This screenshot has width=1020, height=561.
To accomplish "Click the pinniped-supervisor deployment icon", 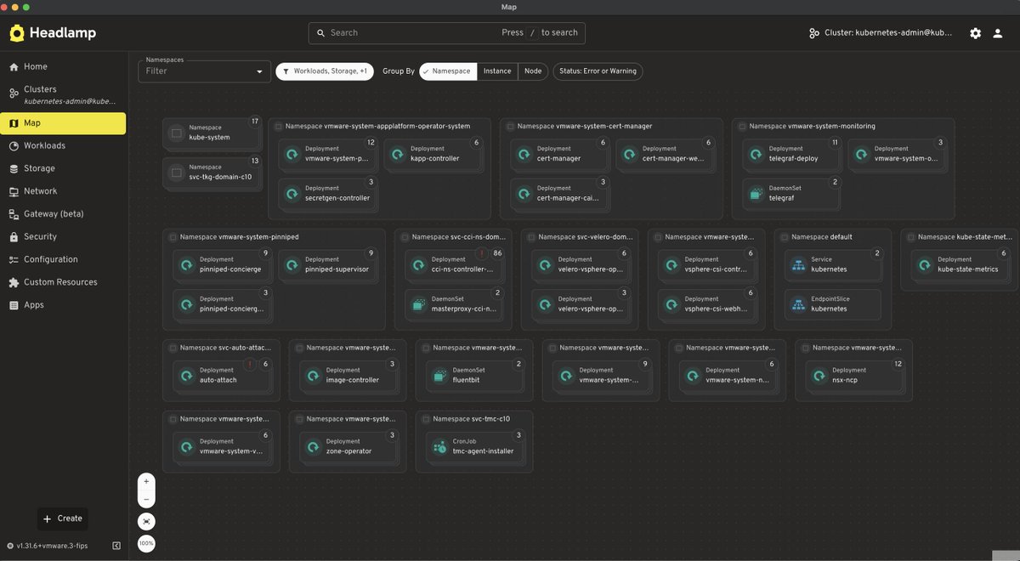I will click(292, 264).
